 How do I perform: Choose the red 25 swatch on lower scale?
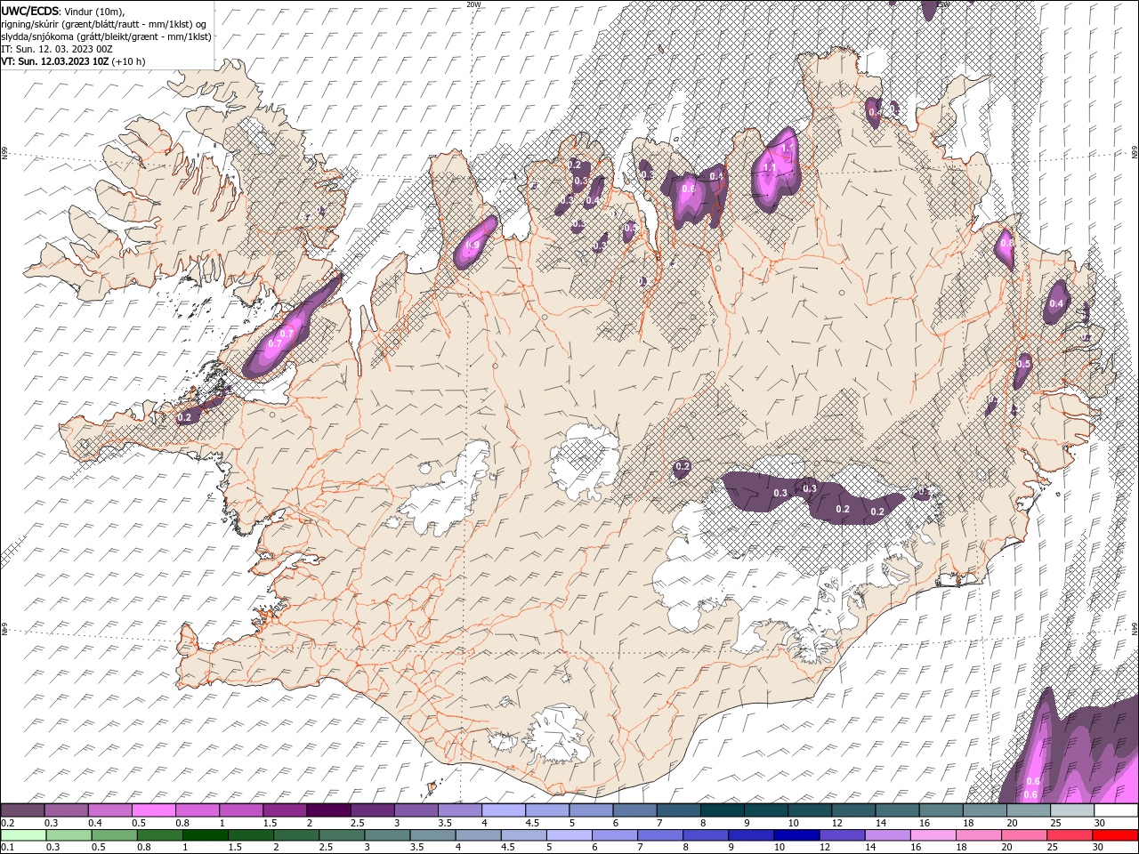[1070, 835]
